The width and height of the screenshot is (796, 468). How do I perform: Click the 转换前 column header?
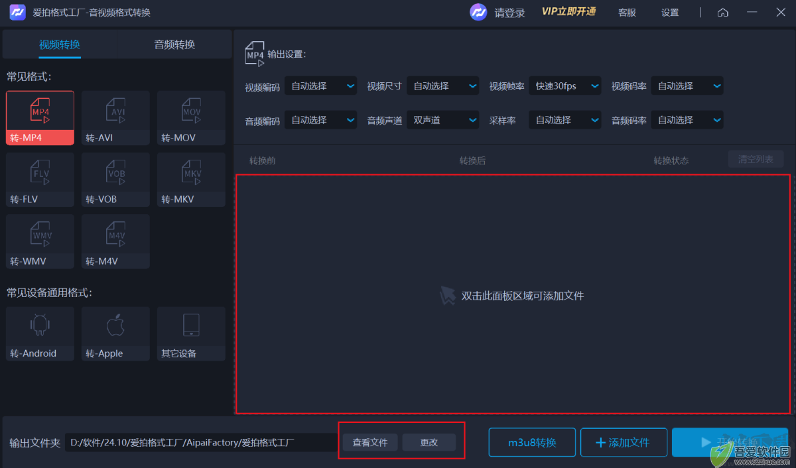point(263,160)
